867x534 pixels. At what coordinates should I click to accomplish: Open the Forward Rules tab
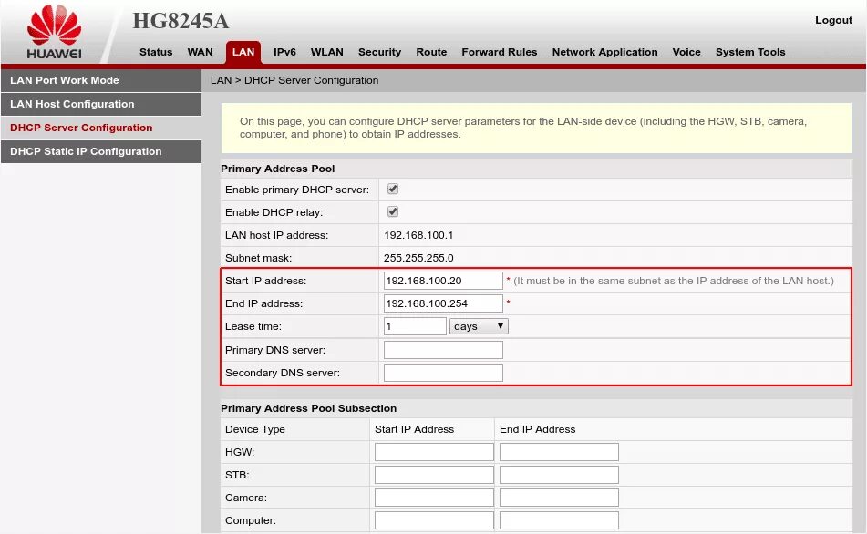point(500,52)
